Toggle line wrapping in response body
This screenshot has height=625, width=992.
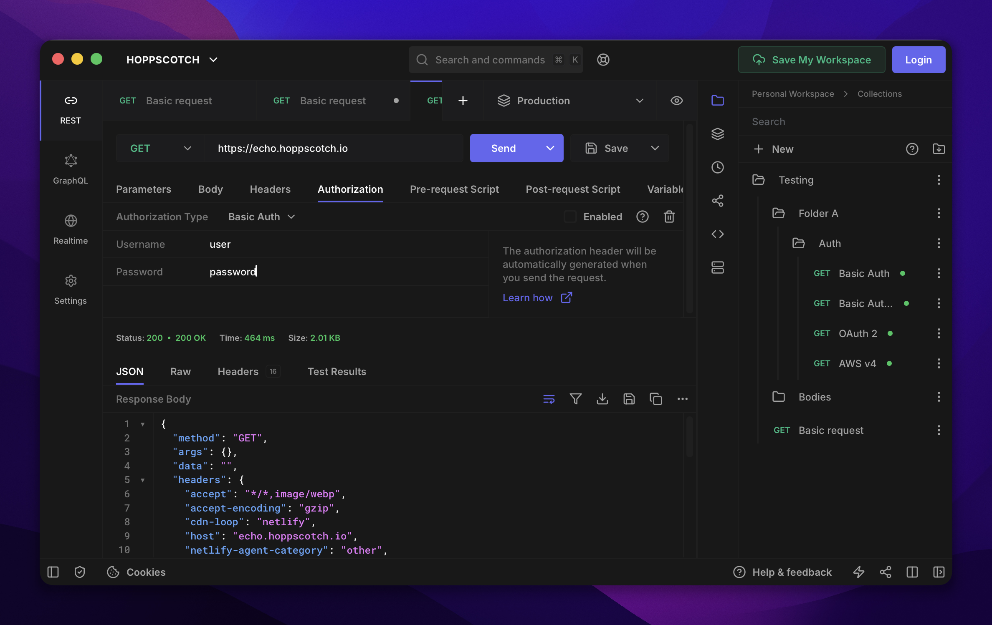point(549,399)
